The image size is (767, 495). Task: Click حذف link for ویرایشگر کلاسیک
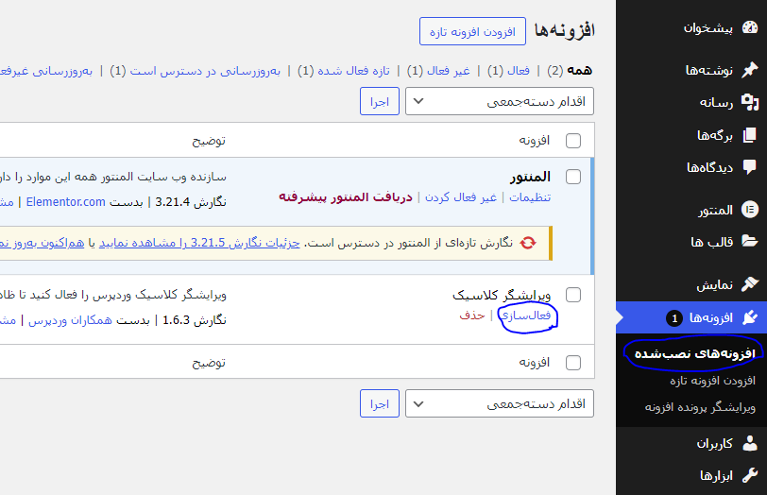(x=472, y=316)
